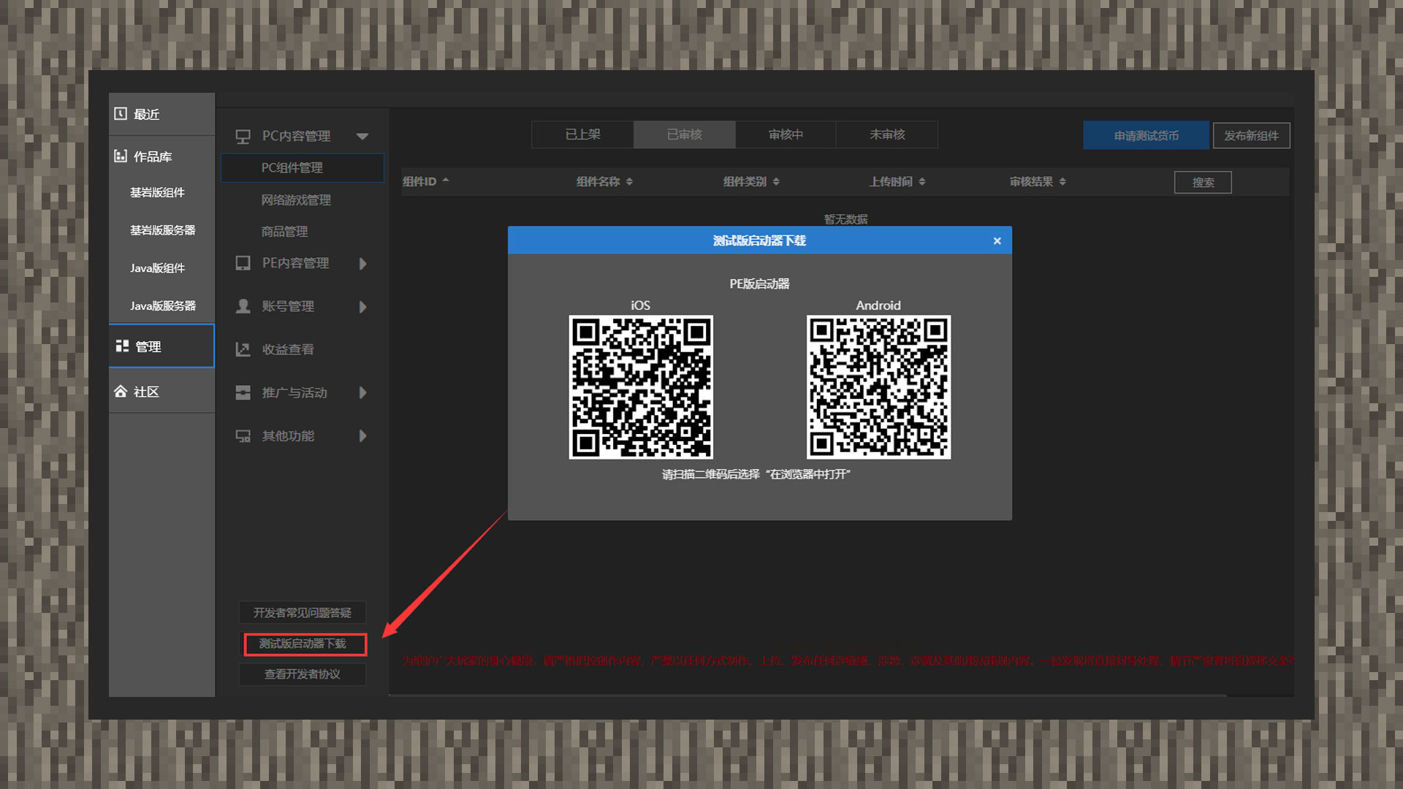
Task: Select PC组件管理 submenu item
Action: click(x=303, y=168)
